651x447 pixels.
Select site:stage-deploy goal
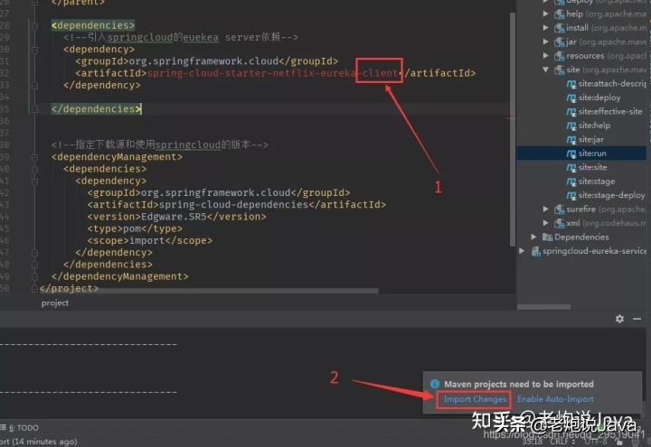[x=611, y=195]
